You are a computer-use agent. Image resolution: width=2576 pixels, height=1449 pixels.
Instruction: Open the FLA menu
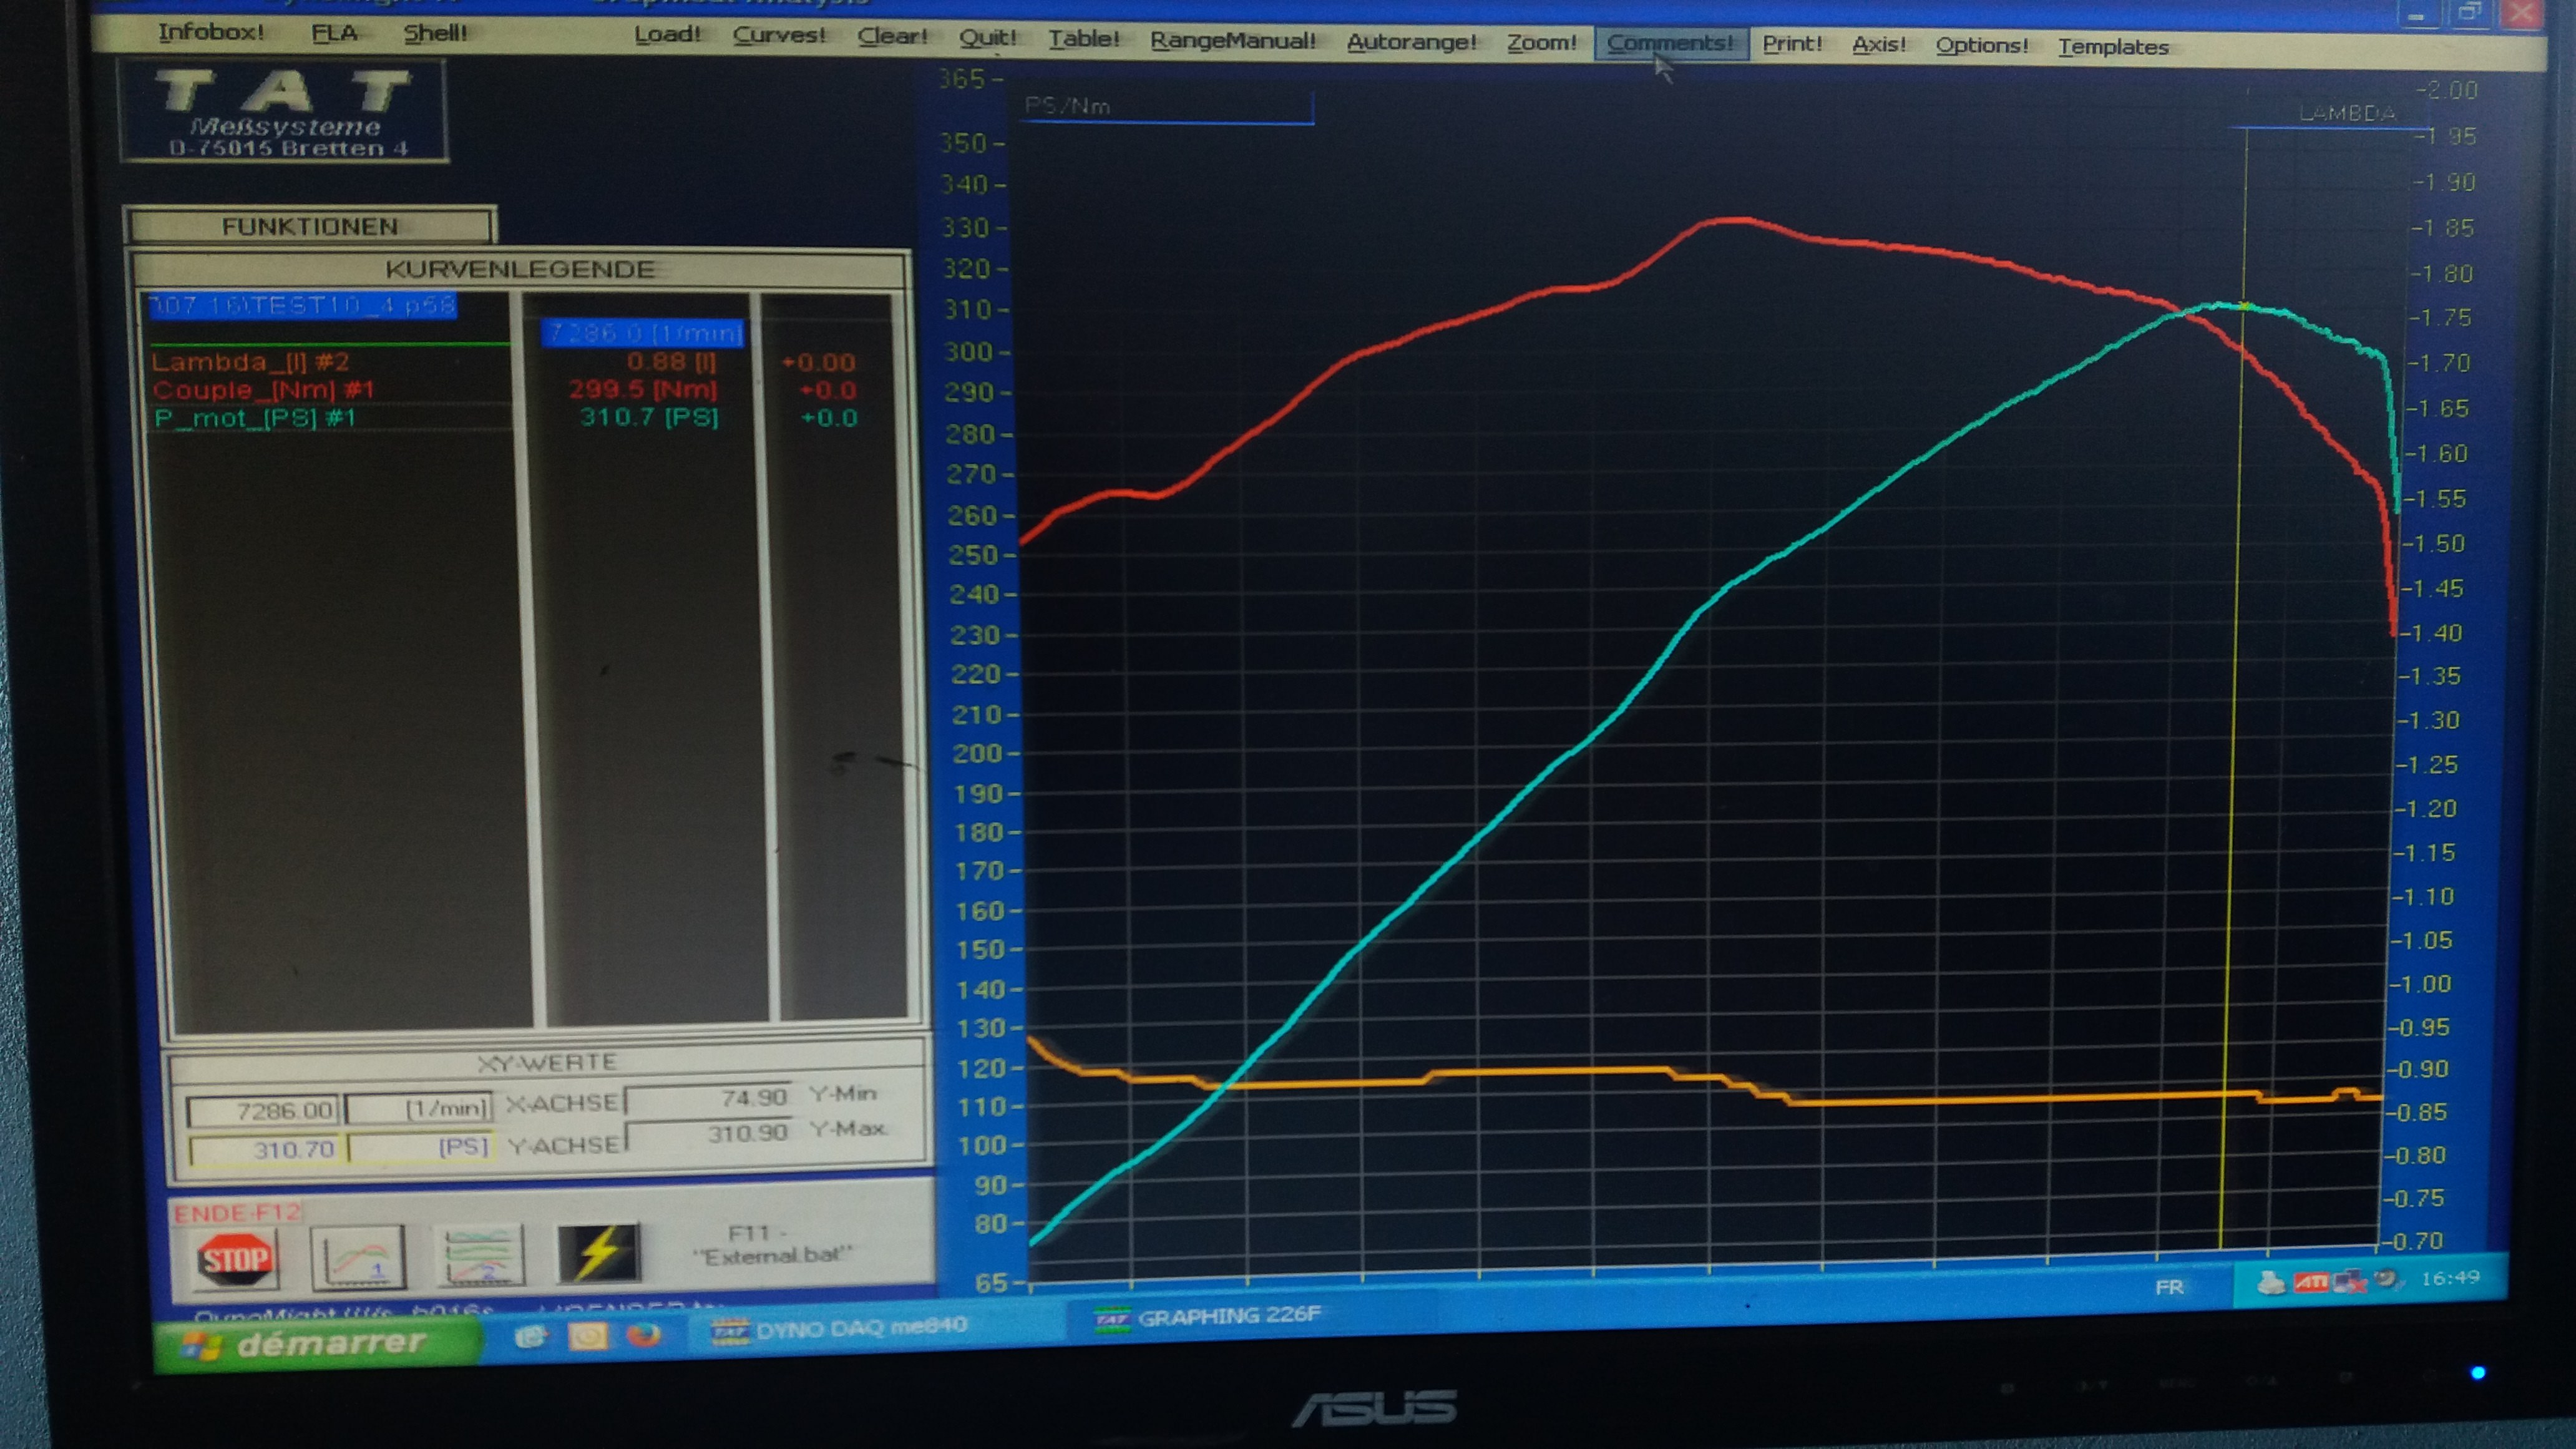pyautogui.click(x=334, y=33)
